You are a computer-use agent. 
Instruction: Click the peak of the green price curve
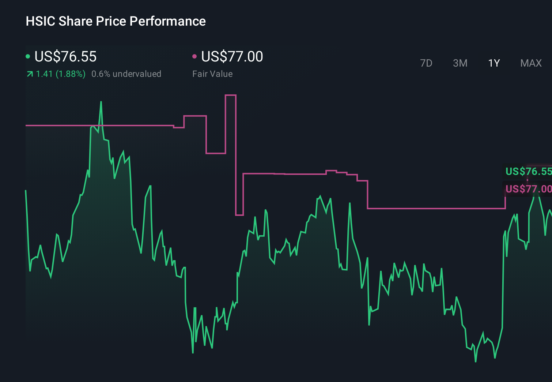[102, 102]
